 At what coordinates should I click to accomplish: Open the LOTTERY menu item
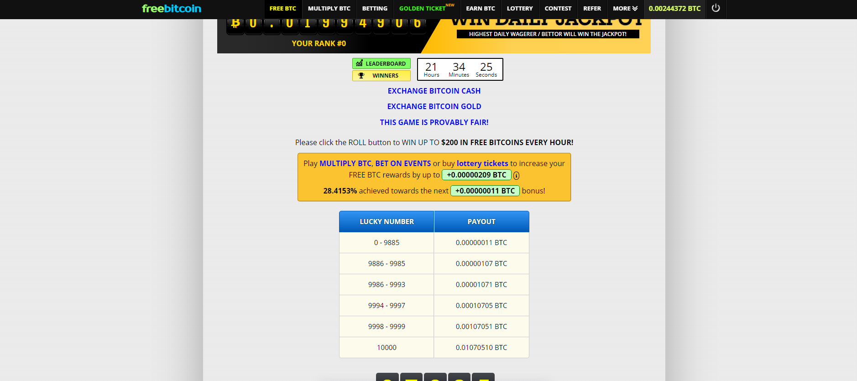tap(520, 8)
